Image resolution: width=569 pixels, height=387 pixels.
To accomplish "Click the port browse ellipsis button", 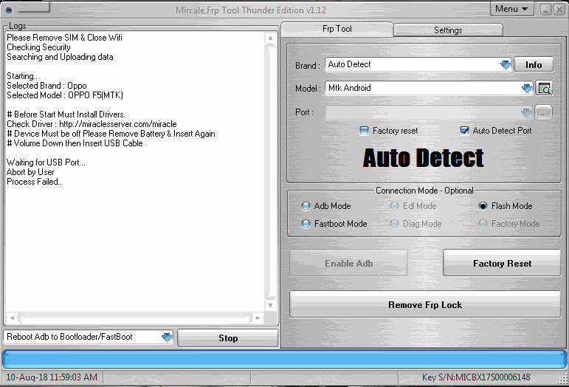I will point(543,112).
